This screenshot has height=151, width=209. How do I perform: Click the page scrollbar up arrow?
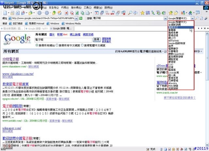point(207,33)
